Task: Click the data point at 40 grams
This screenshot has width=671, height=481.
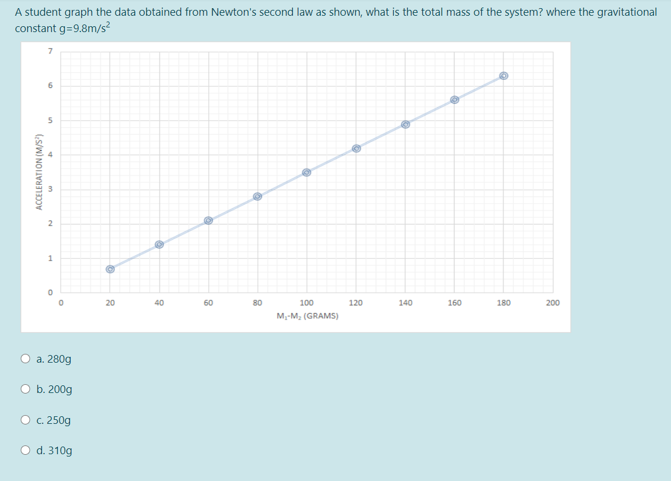Action: 159,244
